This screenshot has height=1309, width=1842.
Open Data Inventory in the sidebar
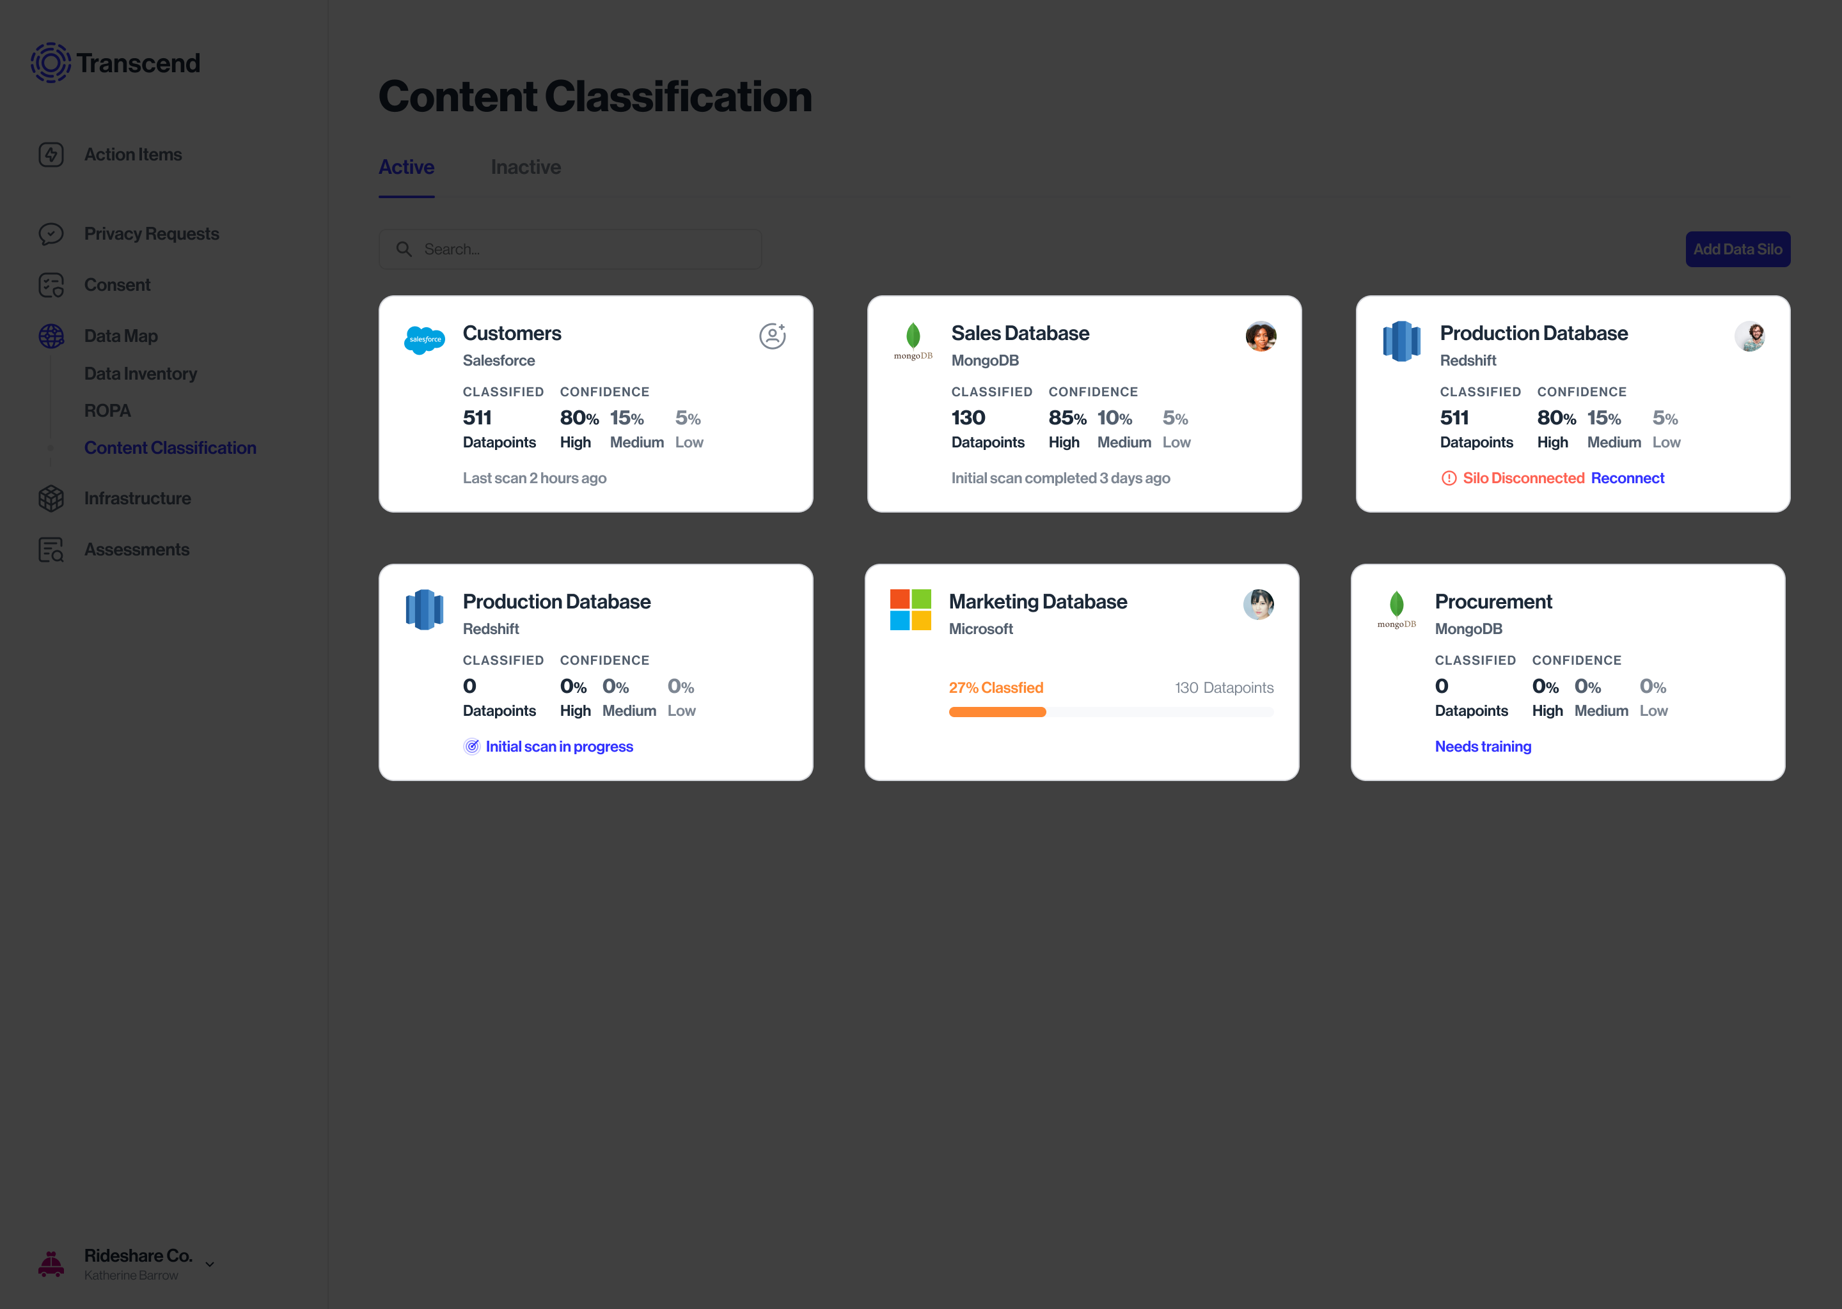coord(140,374)
